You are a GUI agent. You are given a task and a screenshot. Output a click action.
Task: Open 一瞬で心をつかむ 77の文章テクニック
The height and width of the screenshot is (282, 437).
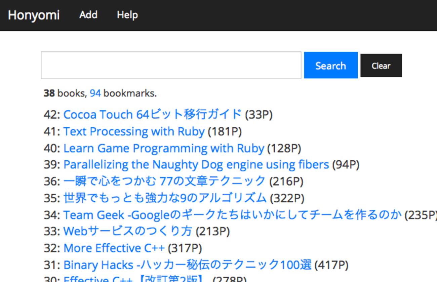pyautogui.click(x=164, y=182)
